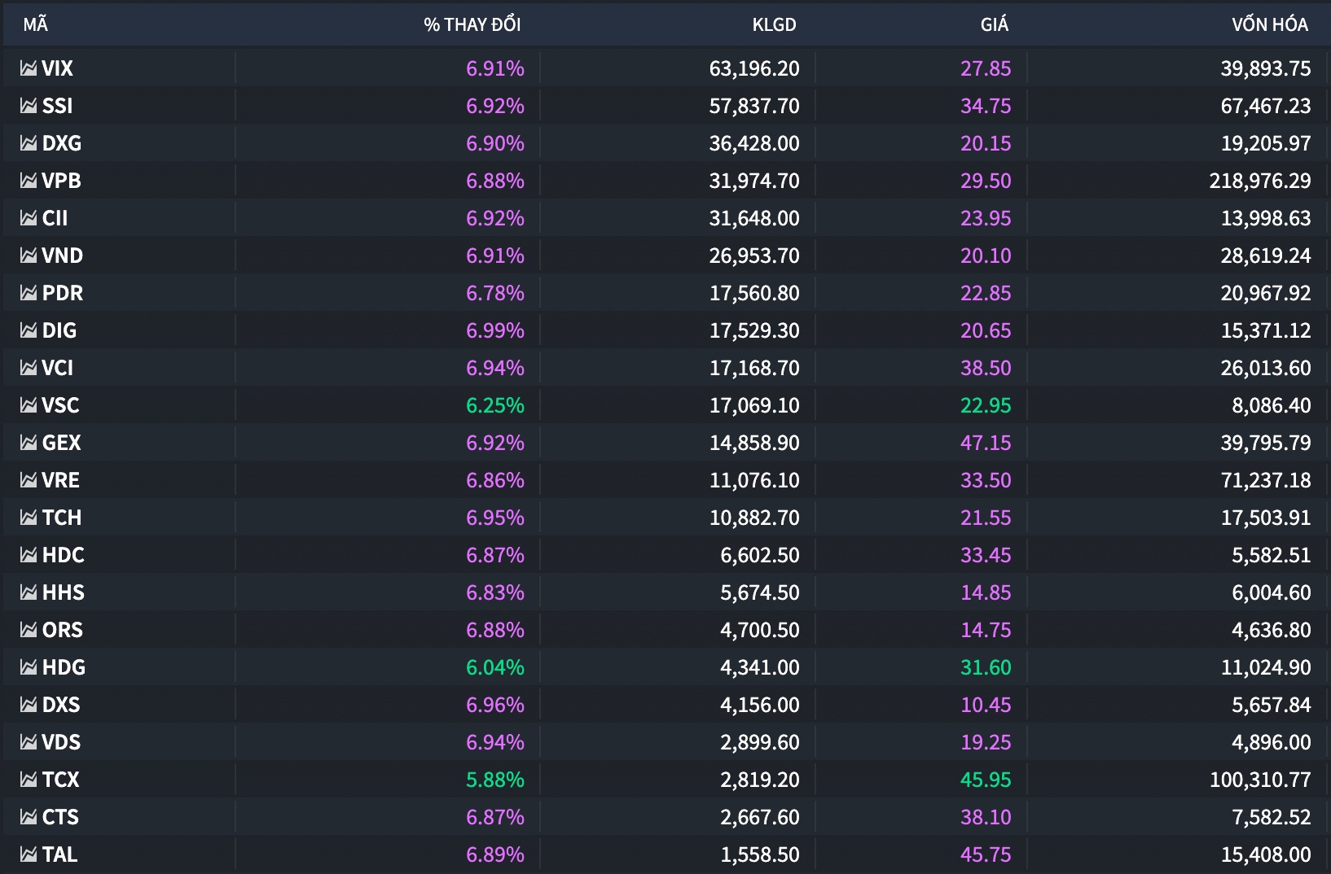The width and height of the screenshot is (1331, 874).
Task: Click the chart icon for DXG
Action: pyautogui.click(x=29, y=143)
